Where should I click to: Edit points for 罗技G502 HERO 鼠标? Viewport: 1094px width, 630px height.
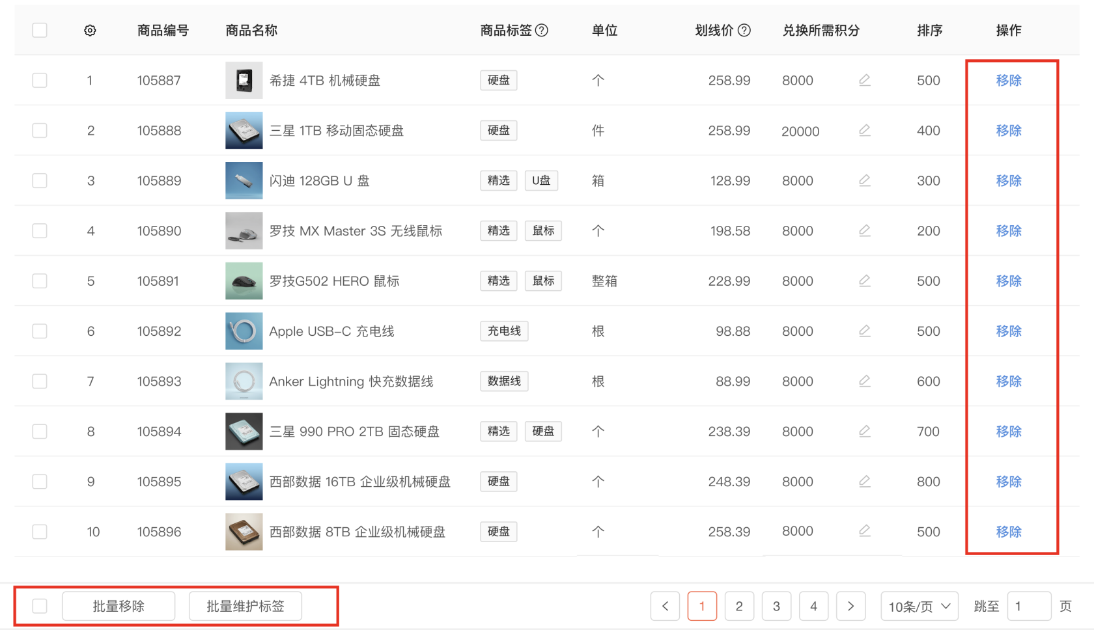(x=865, y=281)
